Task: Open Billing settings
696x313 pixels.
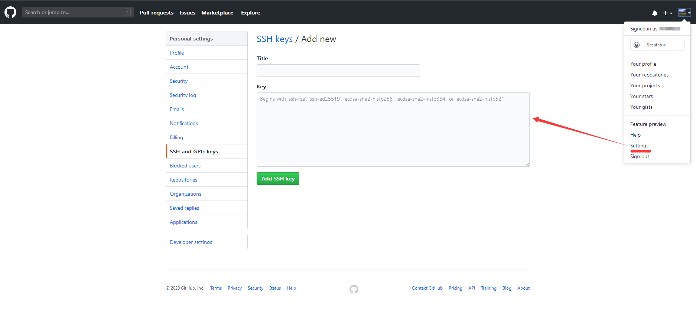Action: pos(206,137)
